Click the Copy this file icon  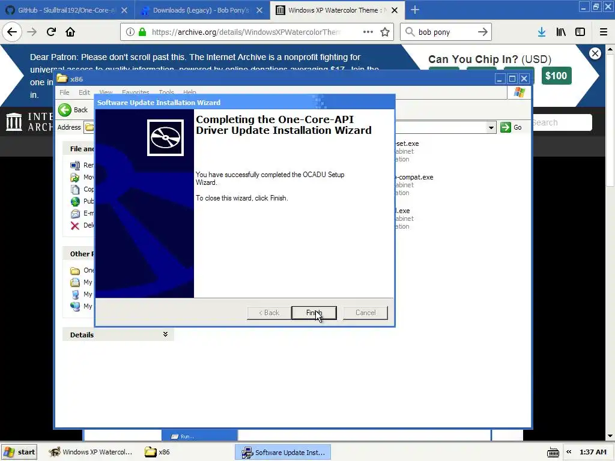(75, 189)
